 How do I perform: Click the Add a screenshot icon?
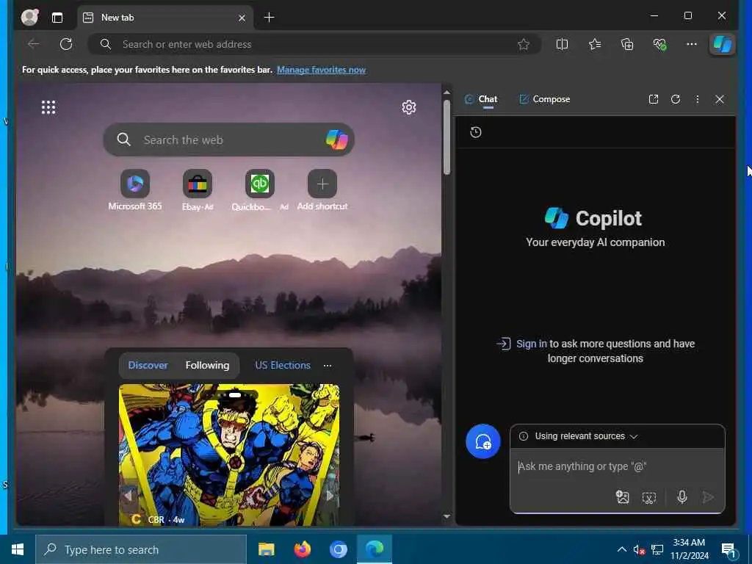coord(648,497)
